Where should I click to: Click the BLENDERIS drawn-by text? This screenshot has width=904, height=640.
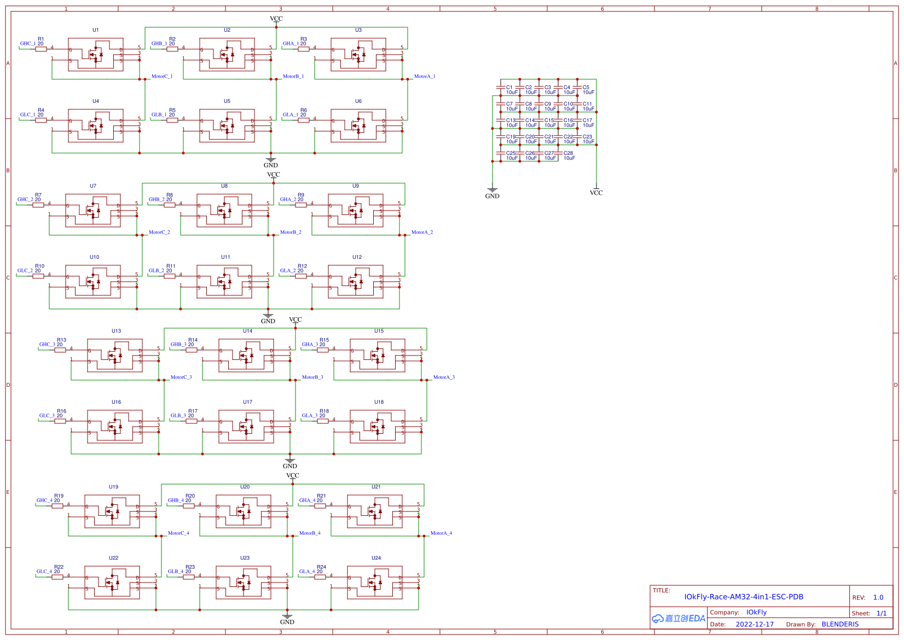click(842, 624)
